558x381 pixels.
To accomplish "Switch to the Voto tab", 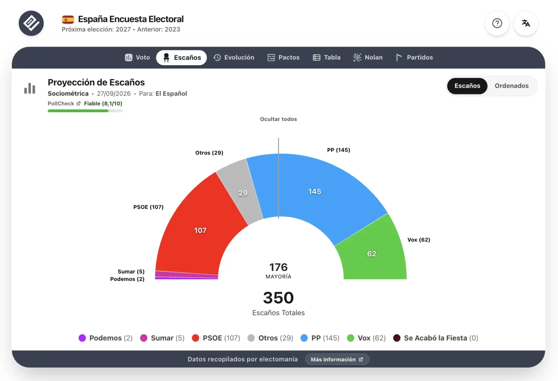I will [137, 57].
